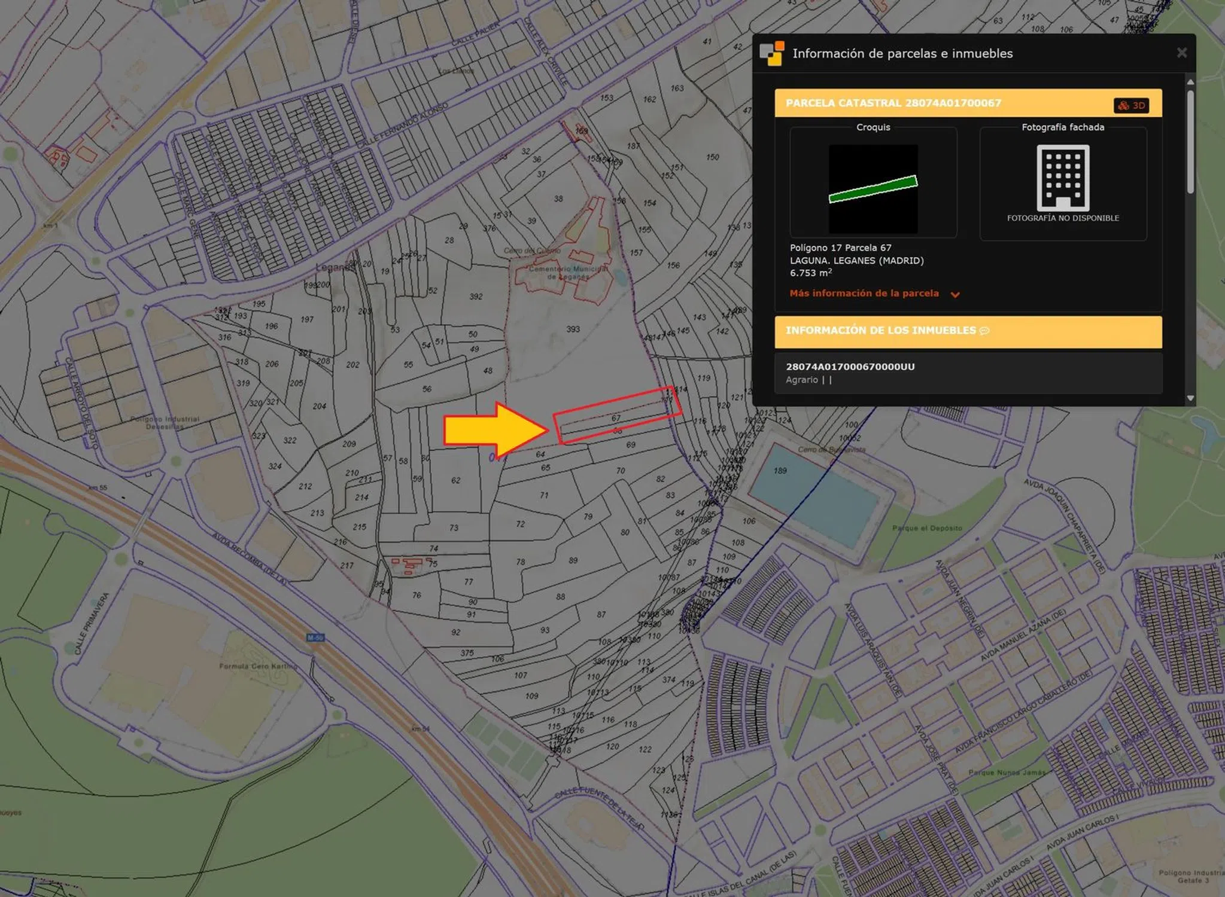Click Más información de la parcela link
The image size is (1225, 897).
click(864, 293)
